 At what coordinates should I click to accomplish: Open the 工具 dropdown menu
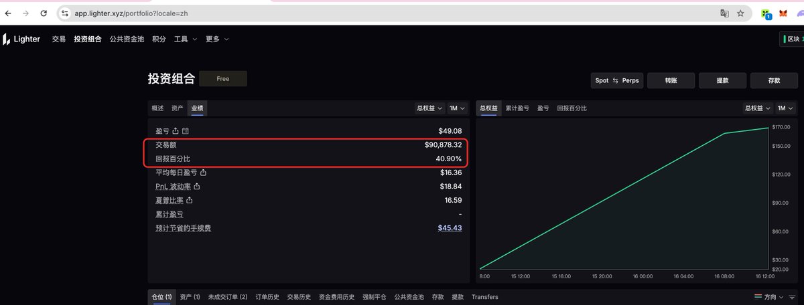(x=186, y=39)
